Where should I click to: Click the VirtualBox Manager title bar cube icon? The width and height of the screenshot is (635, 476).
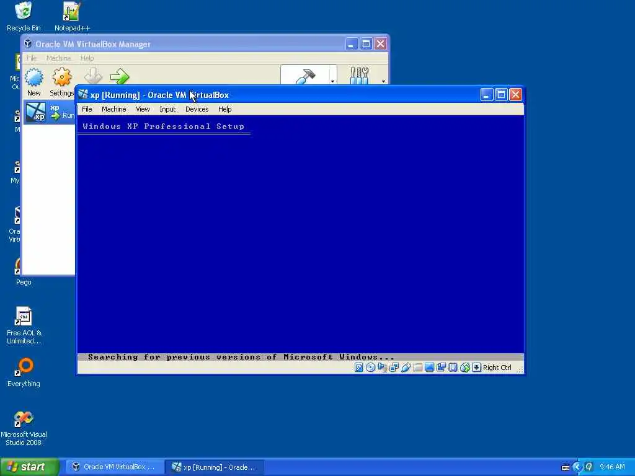tap(28, 43)
